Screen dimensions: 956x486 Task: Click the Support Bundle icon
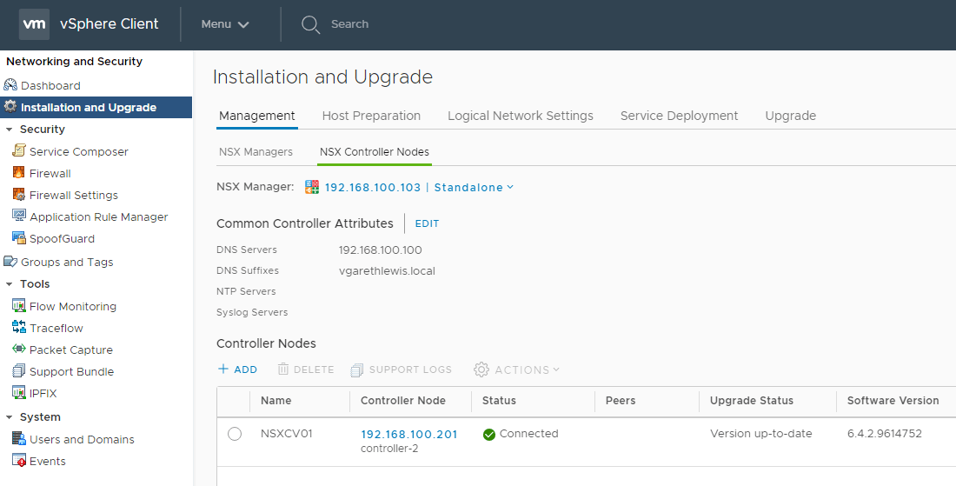tap(19, 370)
